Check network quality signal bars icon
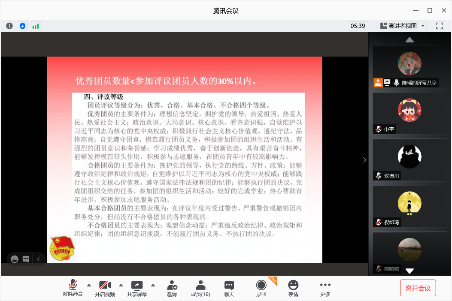452x301 pixels. tap(35, 26)
